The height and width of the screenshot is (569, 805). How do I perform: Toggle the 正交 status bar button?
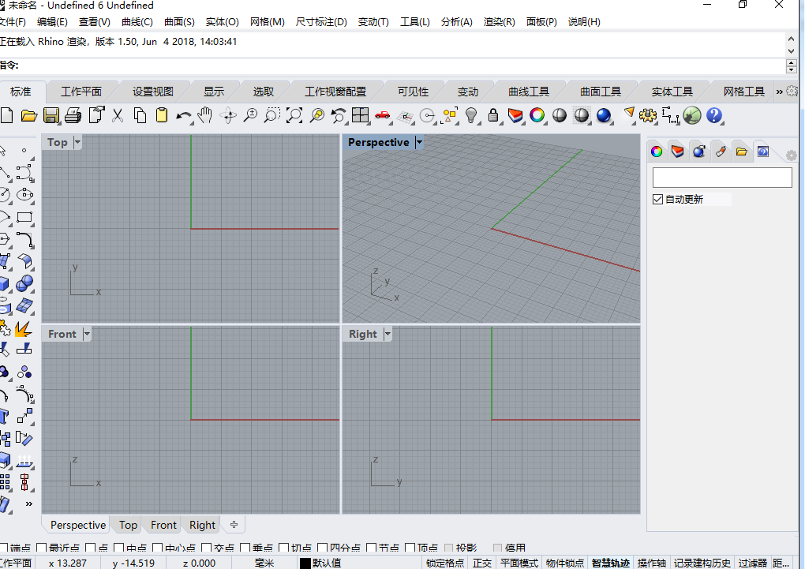pos(482,563)
